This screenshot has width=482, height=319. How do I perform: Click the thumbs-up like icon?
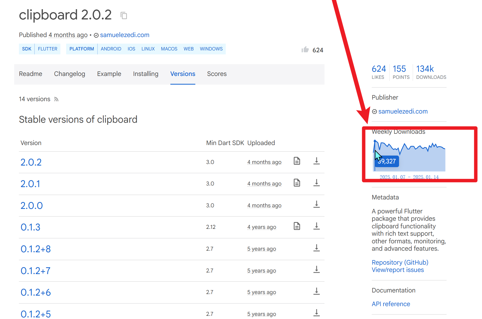click(x=305, y=50)
